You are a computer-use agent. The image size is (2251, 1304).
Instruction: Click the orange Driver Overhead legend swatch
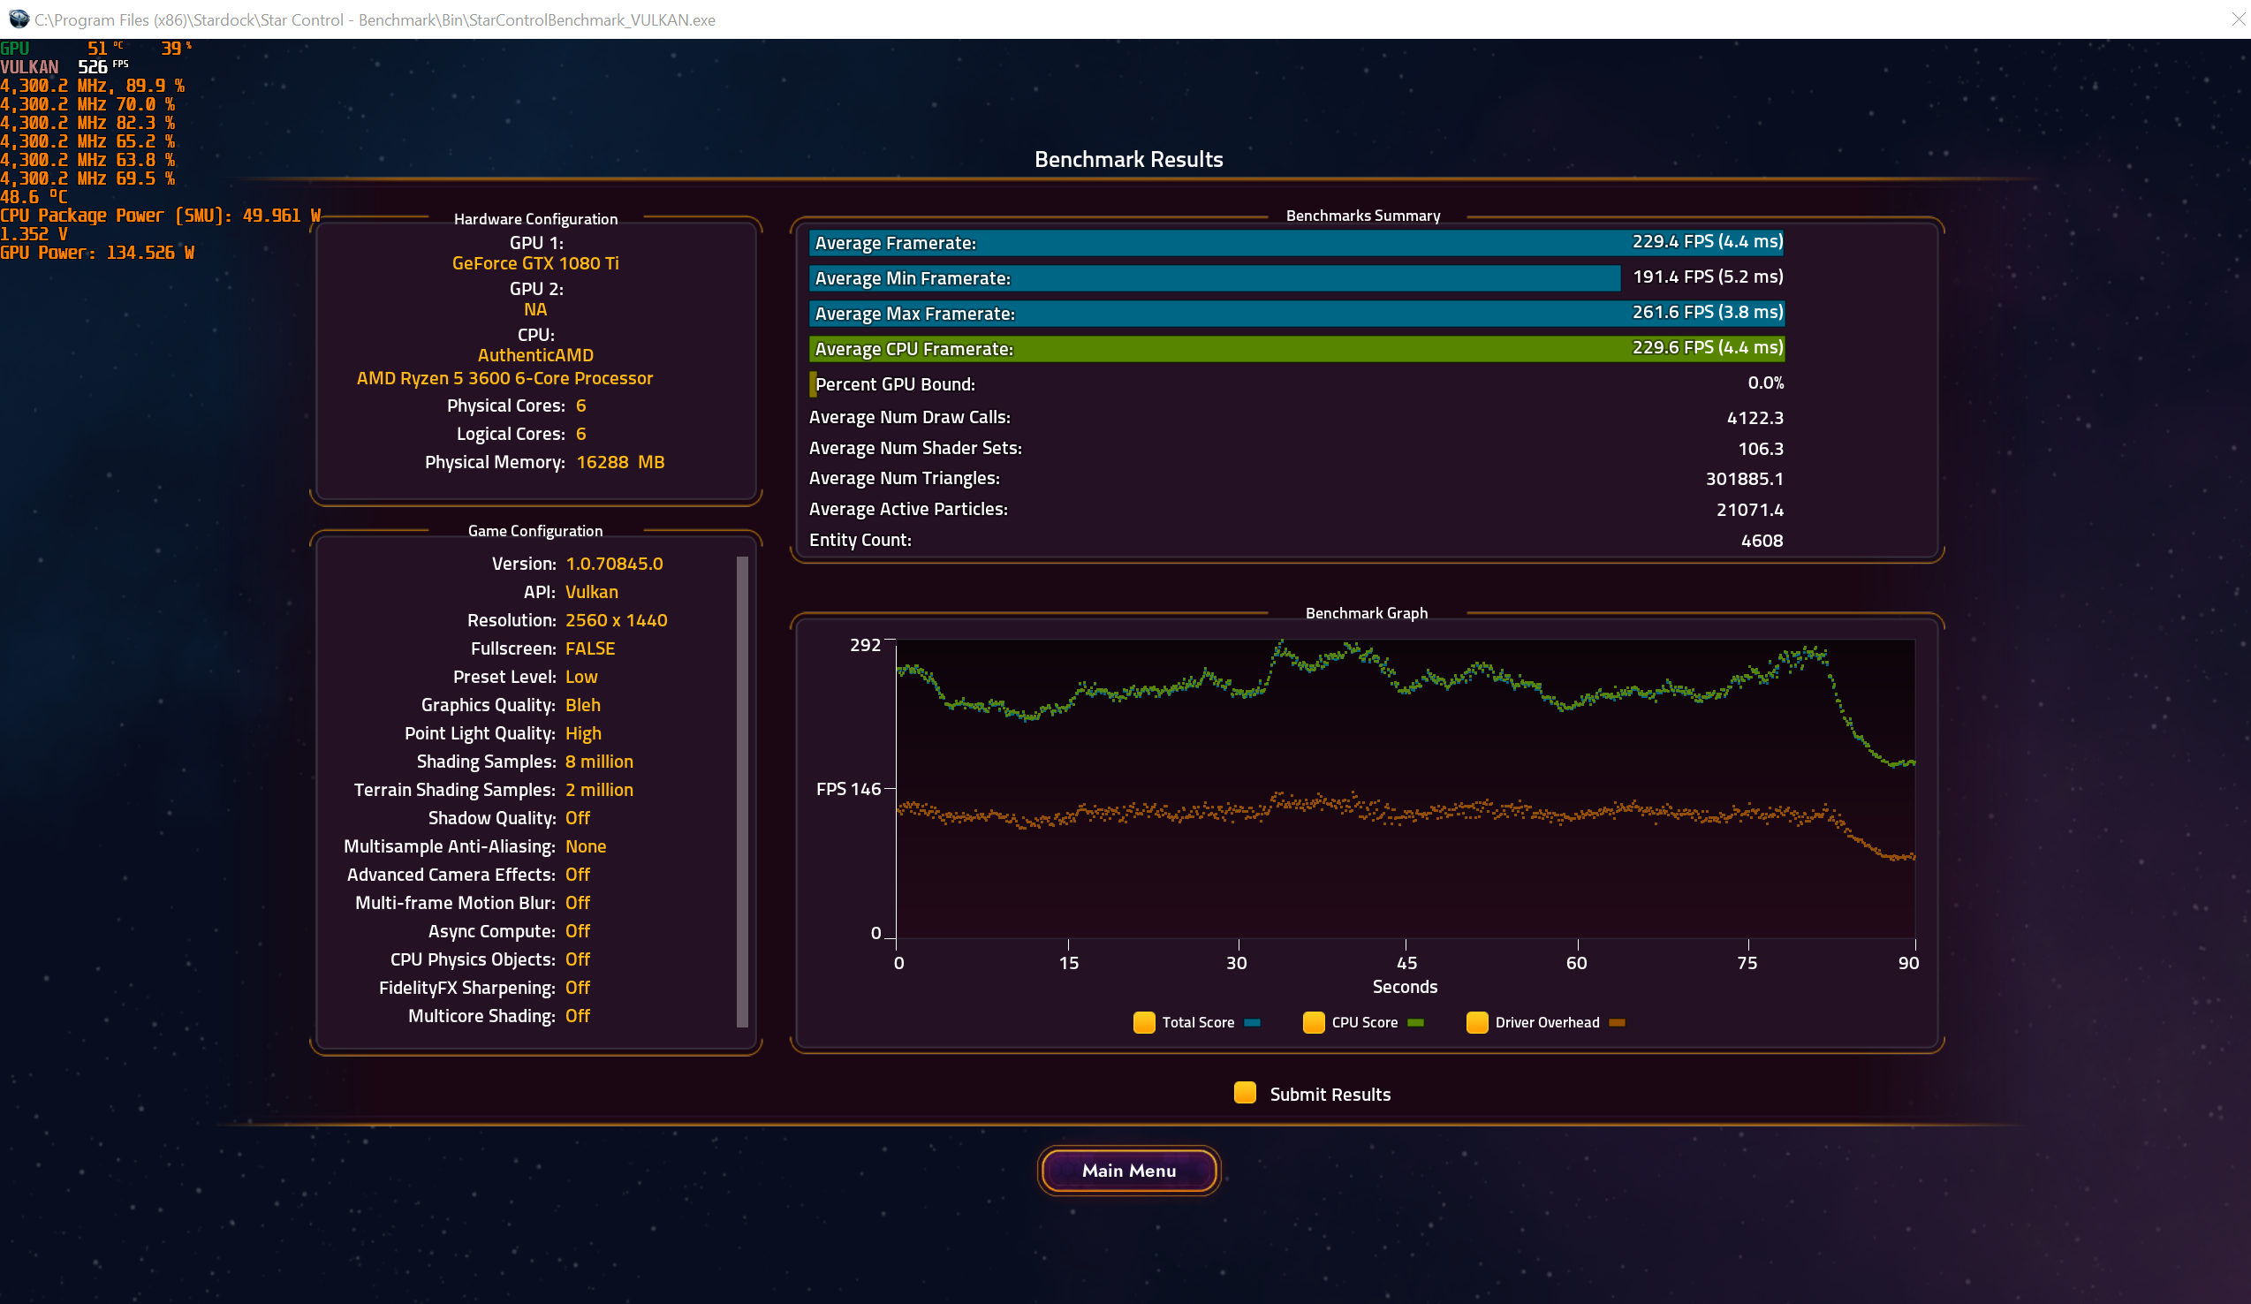pyautogui.click(x=1617, y=1023)
